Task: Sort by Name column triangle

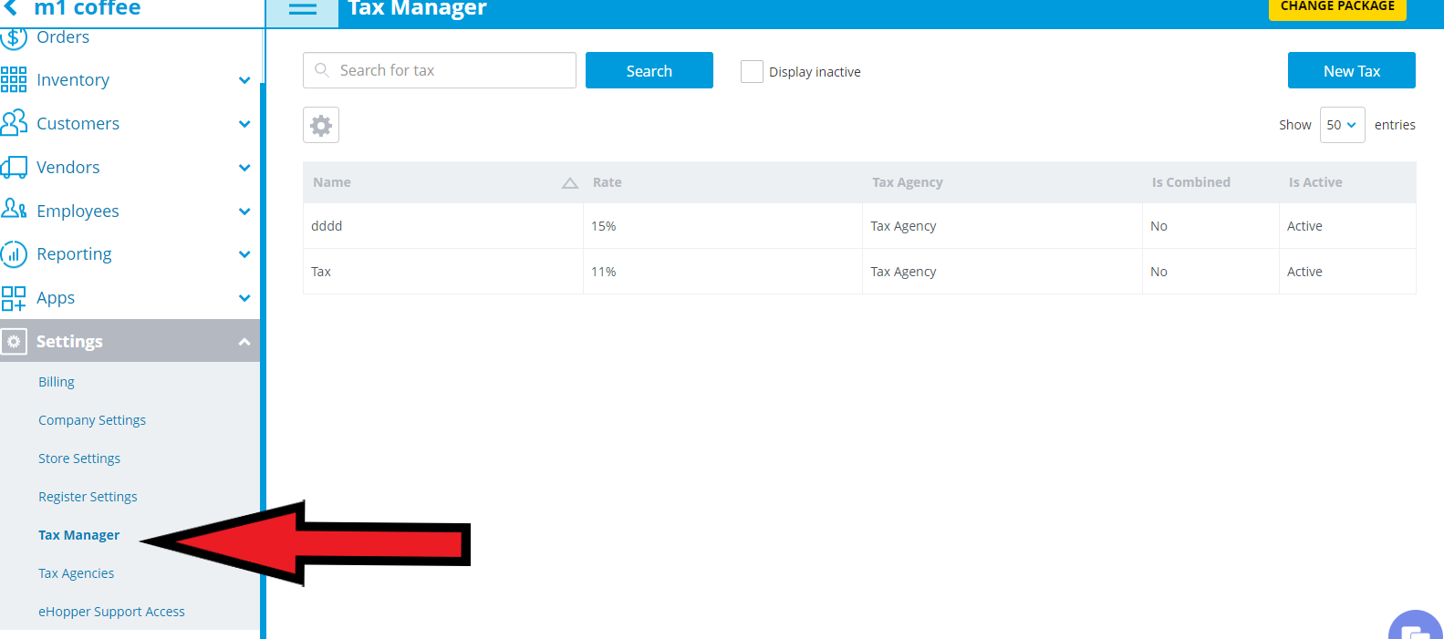Action: (x=570, y=183)
